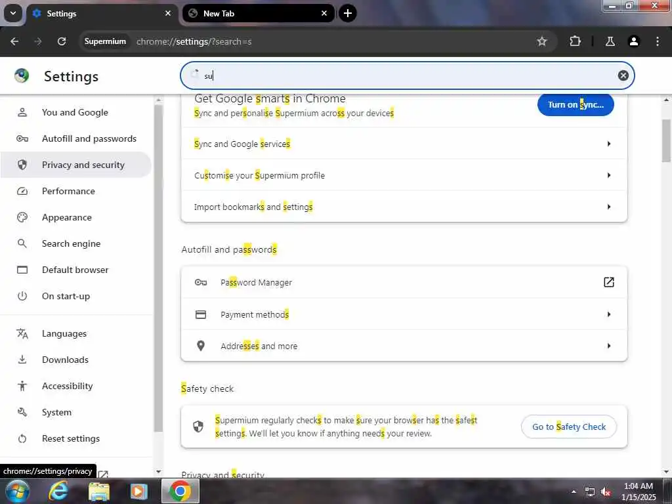
Task: Clear the settings search with the X icon
Action: 623,75
